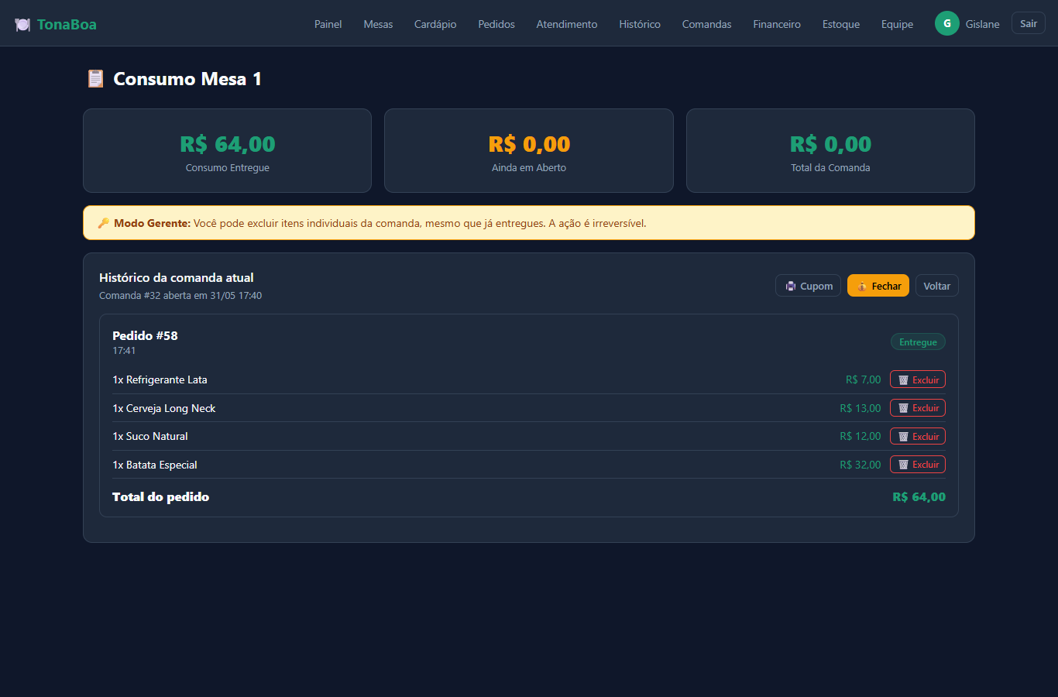This screenshot has width=1058, height=697.
Task: Open Atendimento in the nav bar
Action: pyautogui.click(x=567, y=24)
